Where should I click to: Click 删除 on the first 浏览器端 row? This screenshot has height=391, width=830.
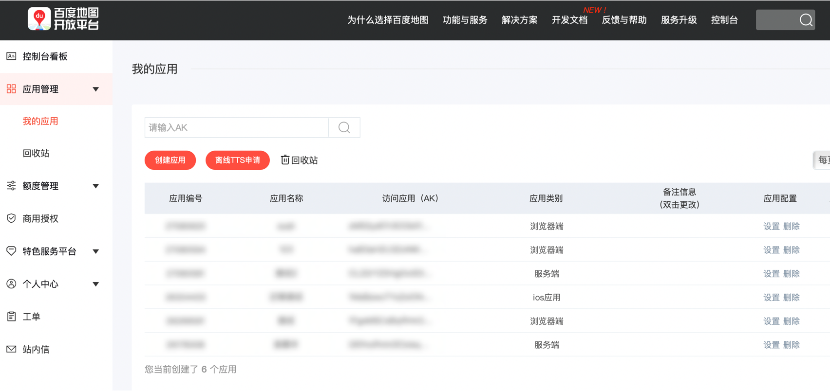[x=792, y=226]
